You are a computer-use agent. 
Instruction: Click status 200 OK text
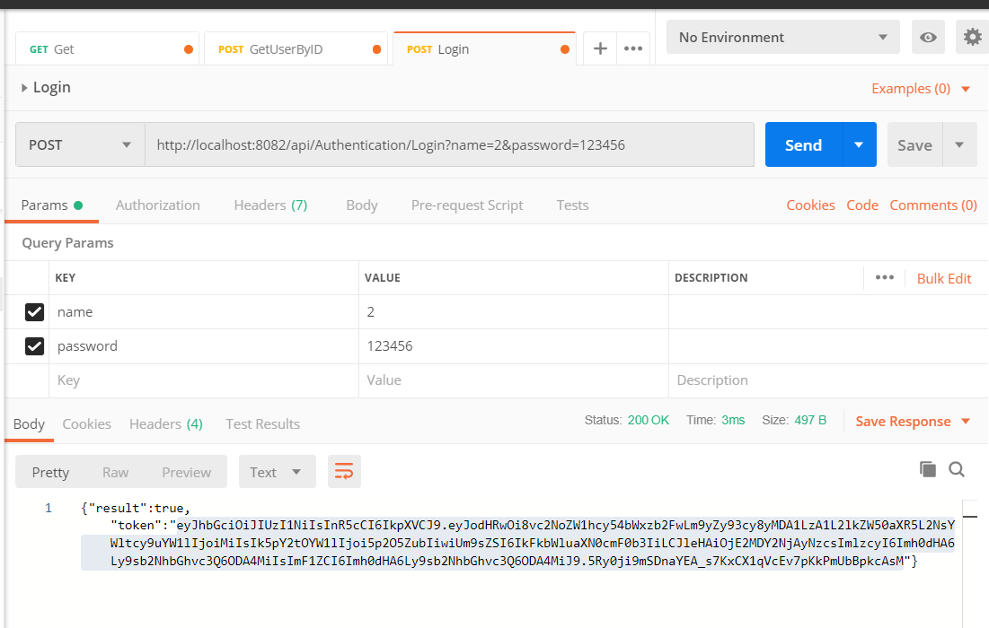[x=649, y=420]
